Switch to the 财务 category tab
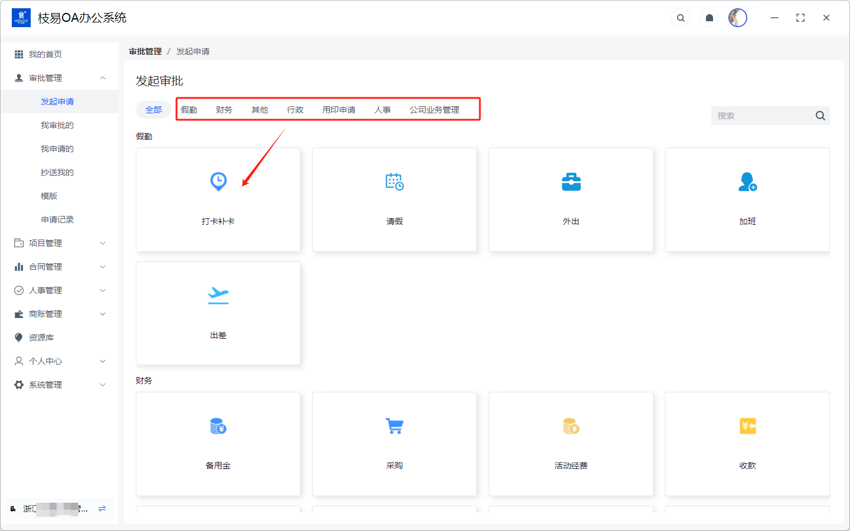This screenshot has width=850, height=531. (x=224, y=110)
